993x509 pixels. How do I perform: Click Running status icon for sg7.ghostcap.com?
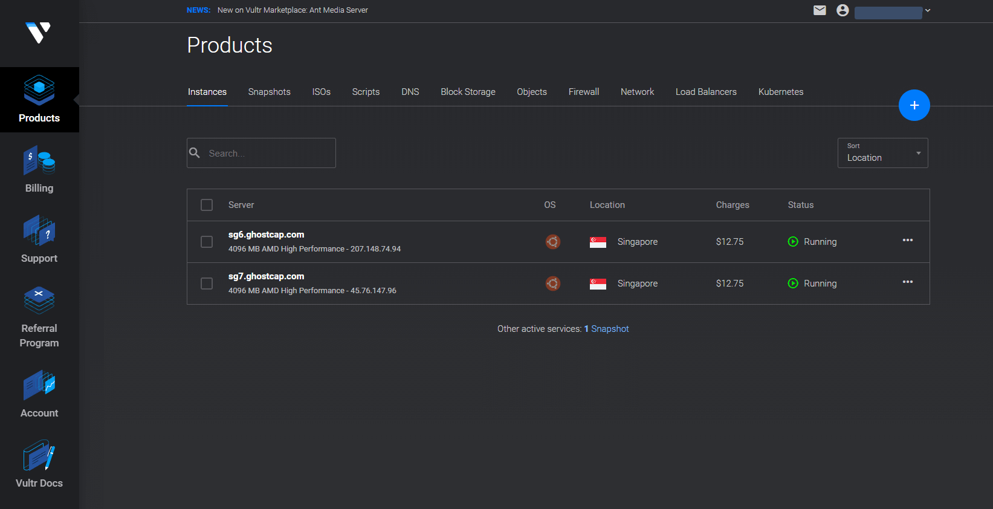(793, 284)
